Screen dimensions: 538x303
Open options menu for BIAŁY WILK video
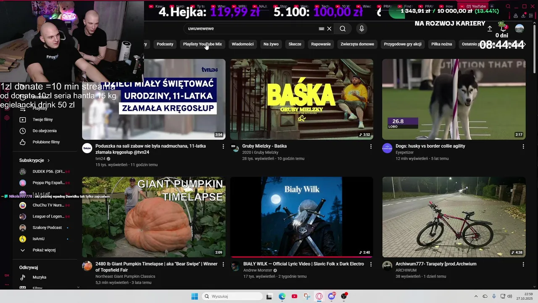pos(371,264)
